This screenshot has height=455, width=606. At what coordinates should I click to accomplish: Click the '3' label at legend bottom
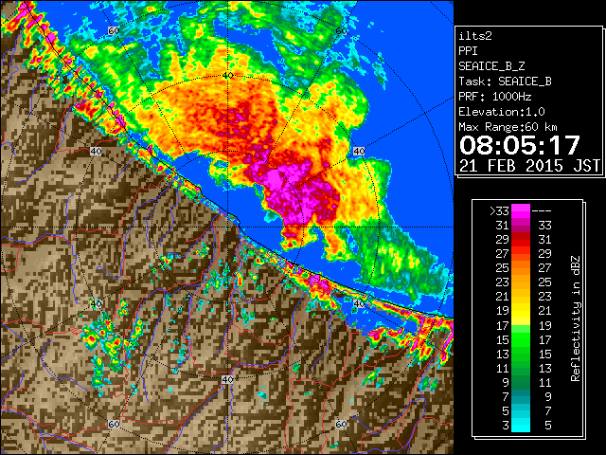pyautogui.click(x=506, y=426)
